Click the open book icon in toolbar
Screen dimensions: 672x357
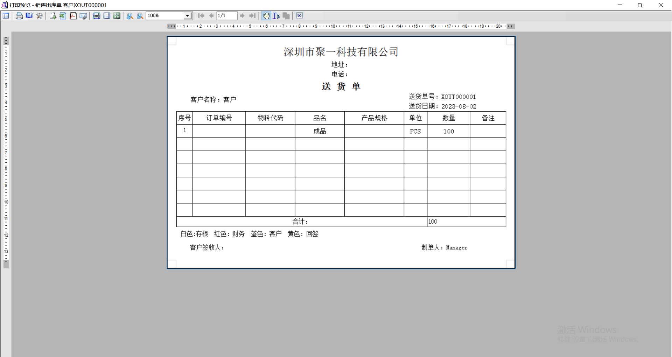point(29,16)
